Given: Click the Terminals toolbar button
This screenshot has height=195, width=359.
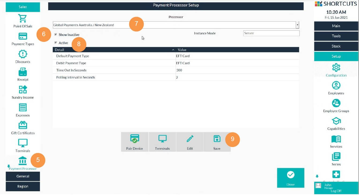Looking at the screenshot, I should (162, 142).
